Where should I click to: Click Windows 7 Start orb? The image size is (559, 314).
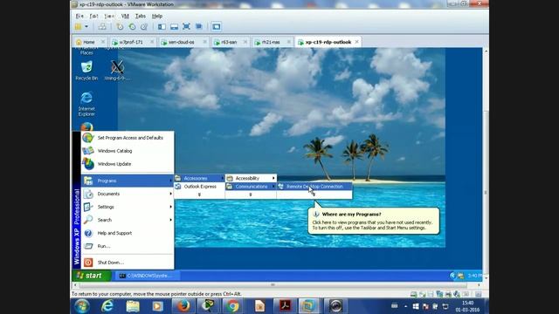[x=81, y=306]
